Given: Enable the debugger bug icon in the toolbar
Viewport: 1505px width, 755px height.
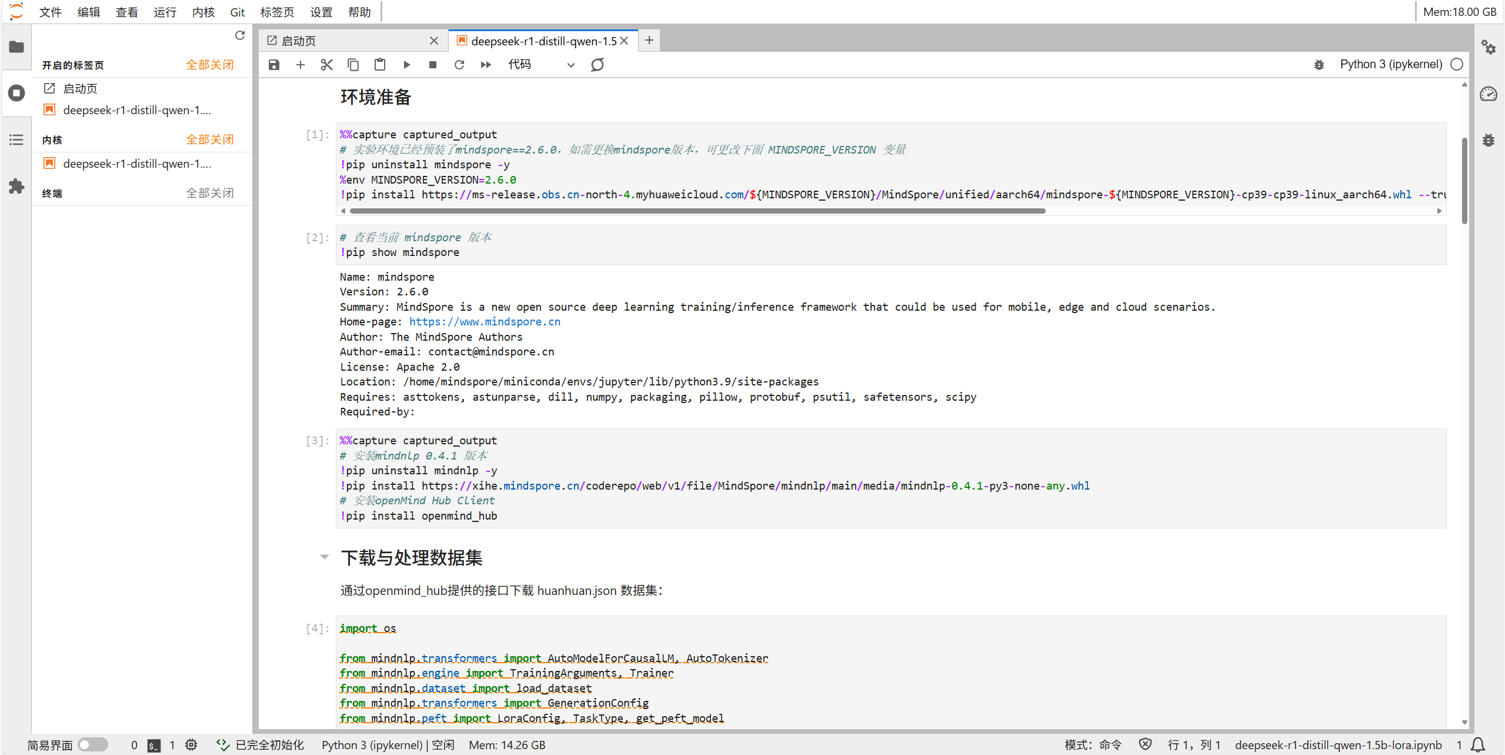Looking at the screenshot, I should pyautogui.click(x=1319, y=65).
